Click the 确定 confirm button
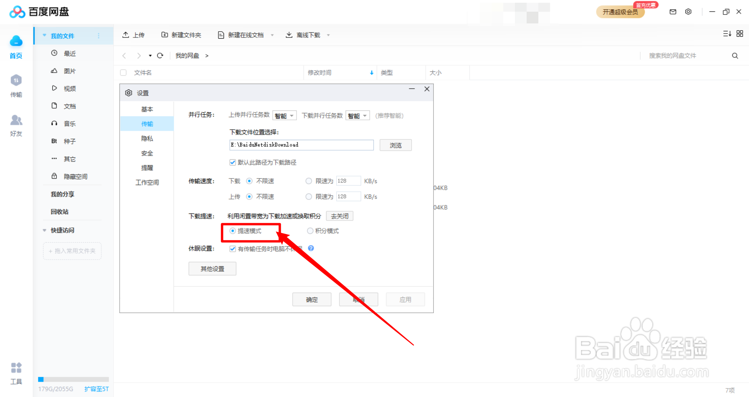 (312, 299)
